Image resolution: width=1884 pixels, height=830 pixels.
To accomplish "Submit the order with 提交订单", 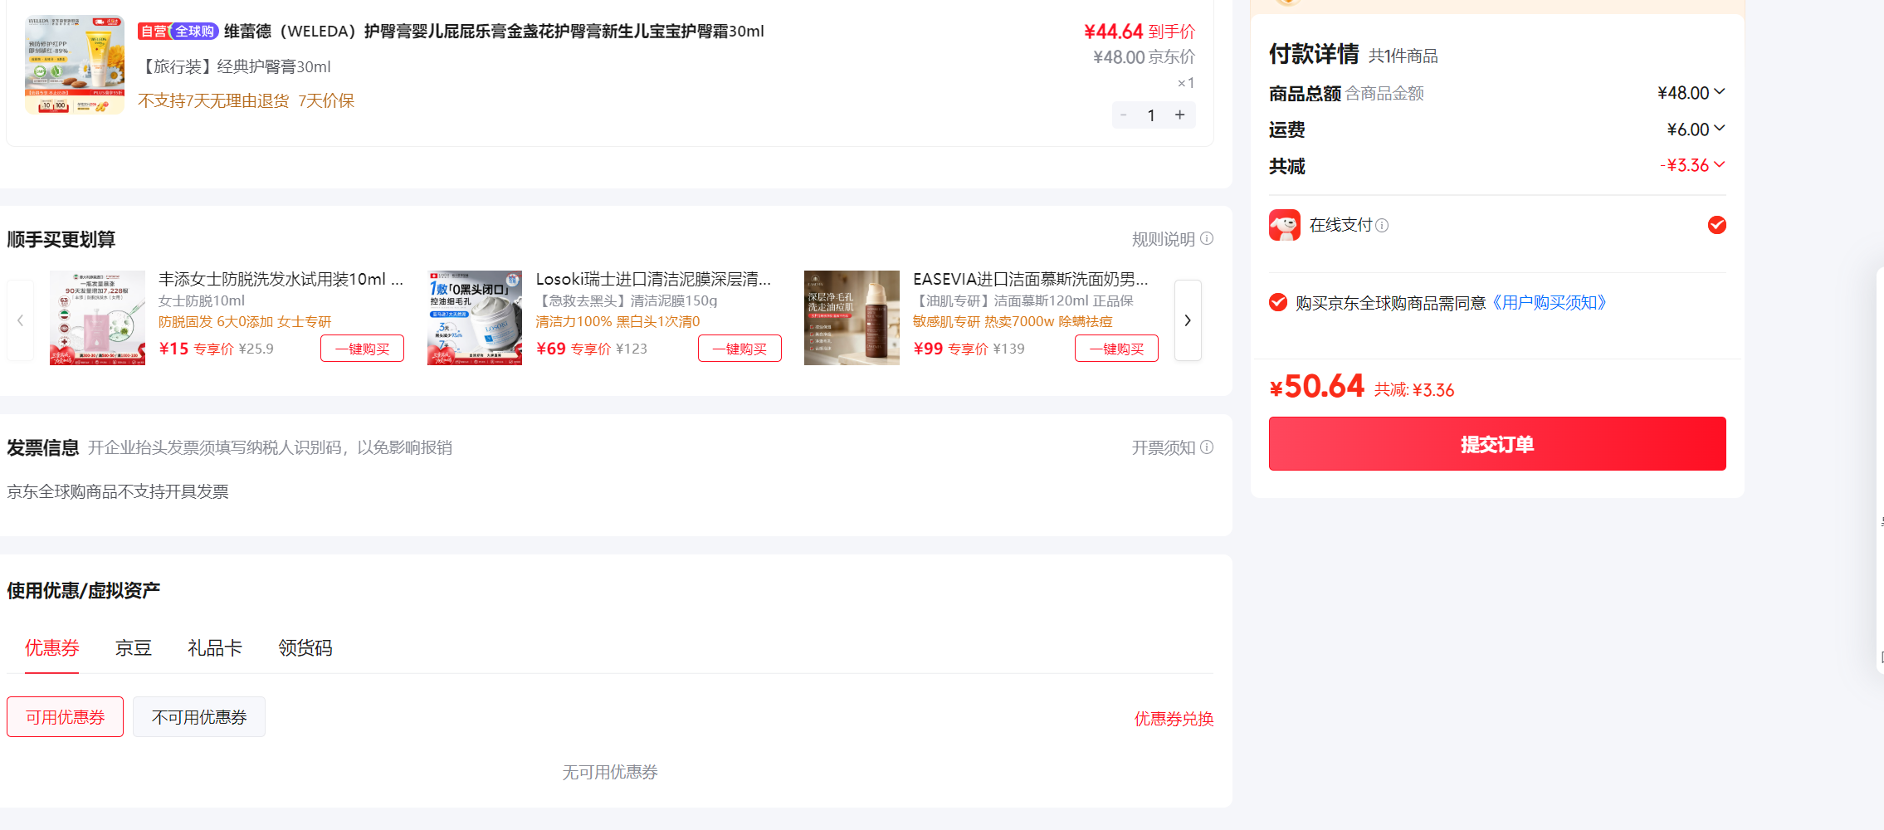I will point(1497,444).
